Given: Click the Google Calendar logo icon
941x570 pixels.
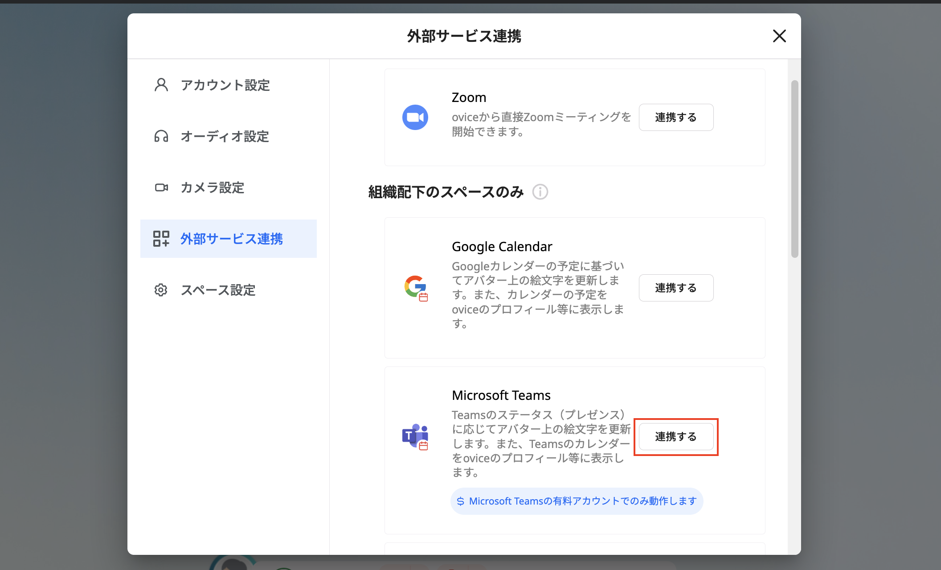Looking at the screenshot, I should (415, 288).
